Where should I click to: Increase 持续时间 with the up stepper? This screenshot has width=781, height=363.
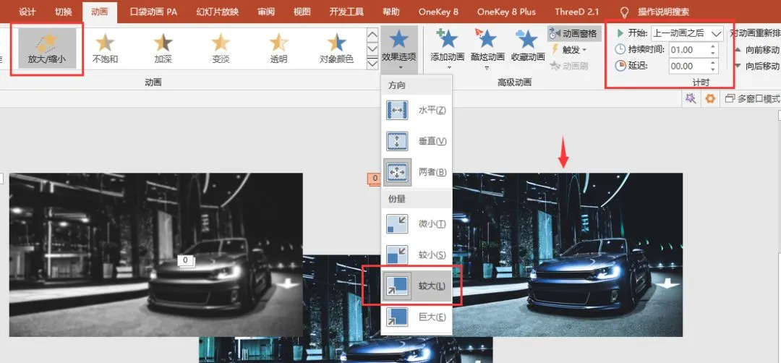[713, 47]
